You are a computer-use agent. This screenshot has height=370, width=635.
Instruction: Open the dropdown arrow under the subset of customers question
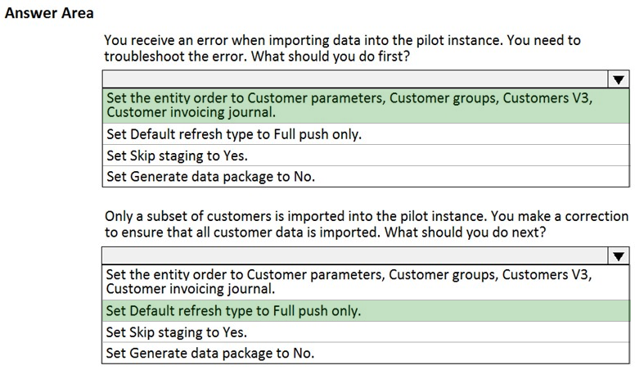click(x=619, y=256)
